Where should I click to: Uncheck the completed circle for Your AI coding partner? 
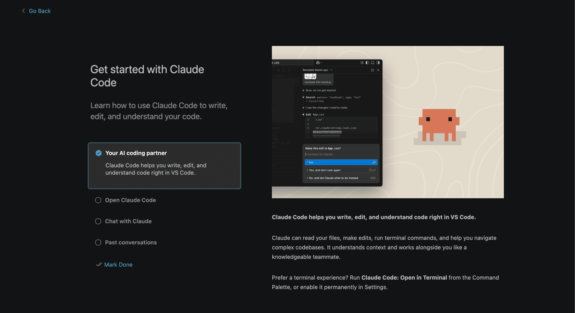click(x=99, y=153)
